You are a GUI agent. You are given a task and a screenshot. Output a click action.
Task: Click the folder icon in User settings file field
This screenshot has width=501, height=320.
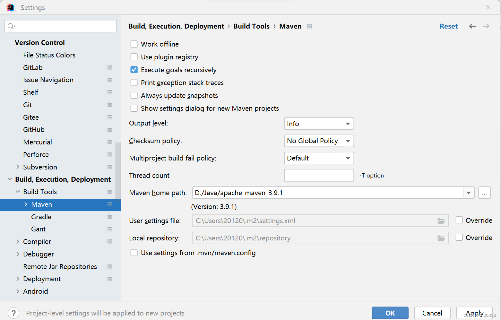441,221
